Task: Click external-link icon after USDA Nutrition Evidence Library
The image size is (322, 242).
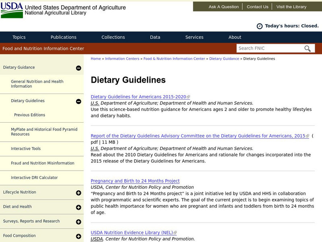Action: pos(175,232)
